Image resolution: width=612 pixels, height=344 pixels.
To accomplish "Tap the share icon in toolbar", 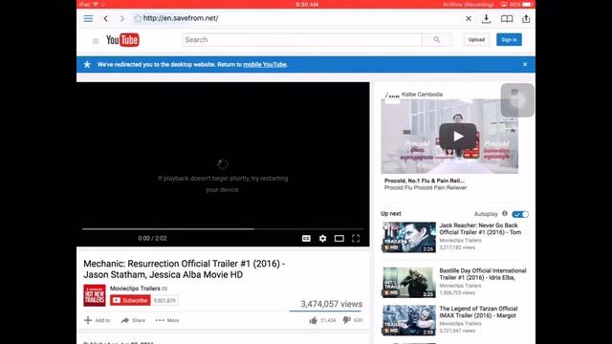I will point(526,18).
